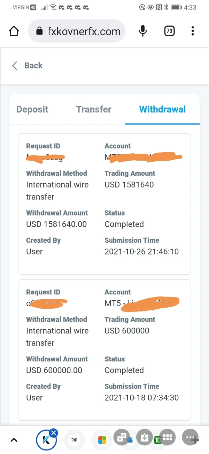Tap the microphone voice search icon
The height and width of the screenshot is (454, 209).
pos(142,31)
